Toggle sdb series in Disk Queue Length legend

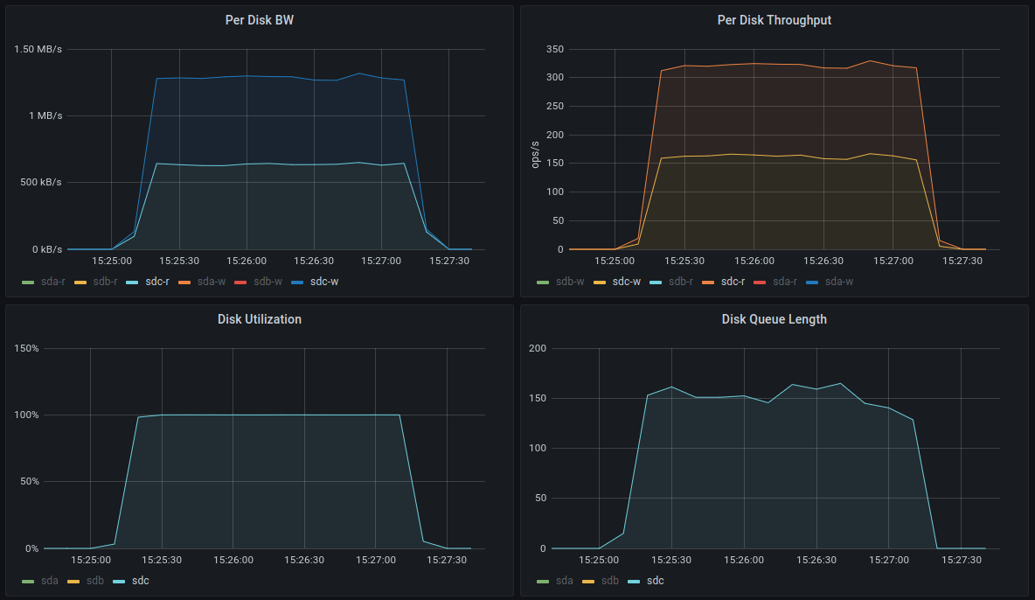(x=610, y=581)
